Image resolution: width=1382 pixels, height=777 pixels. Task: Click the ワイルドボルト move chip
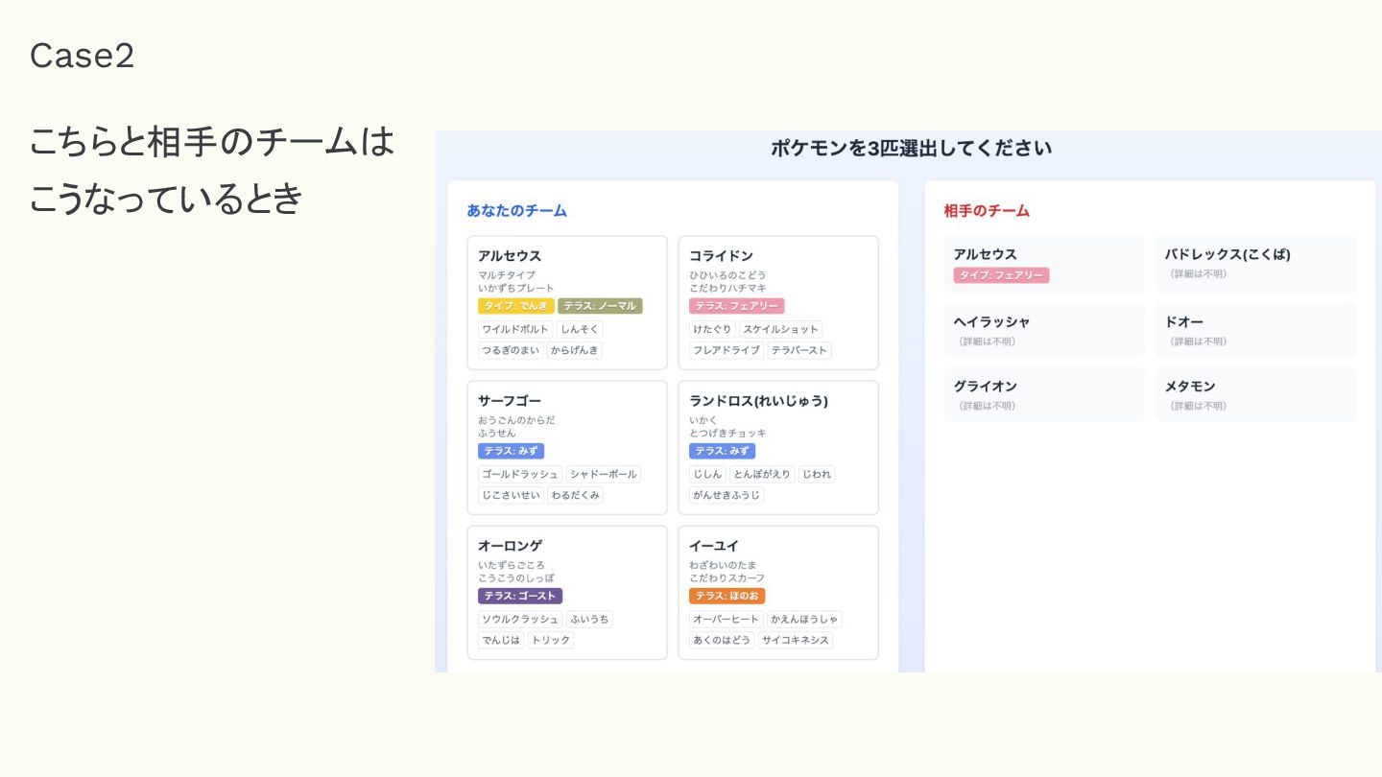pyautogui.click(x=515, y=329)
